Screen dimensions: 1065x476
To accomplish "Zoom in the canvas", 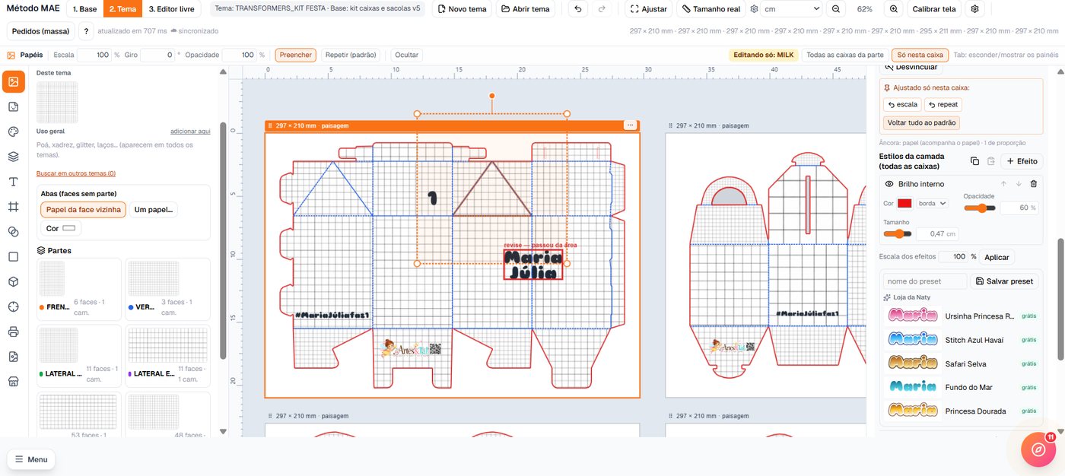I will [x=894, y=9].
